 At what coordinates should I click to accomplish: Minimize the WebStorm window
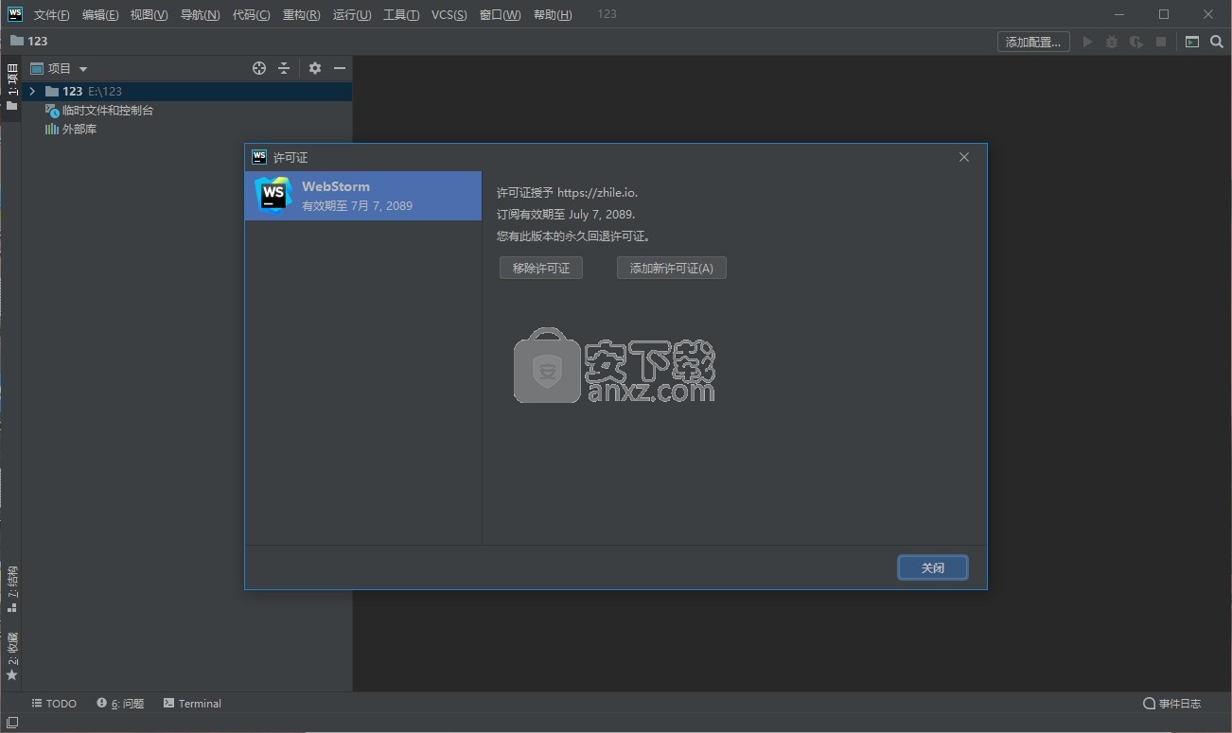click(x=1120, y=14)
